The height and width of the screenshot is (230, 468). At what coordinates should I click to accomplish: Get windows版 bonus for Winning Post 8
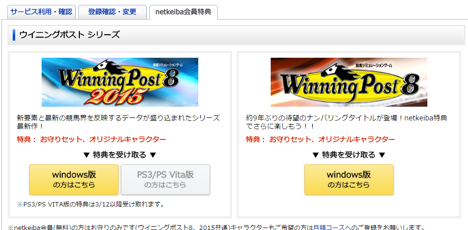[x=349, y=180]
